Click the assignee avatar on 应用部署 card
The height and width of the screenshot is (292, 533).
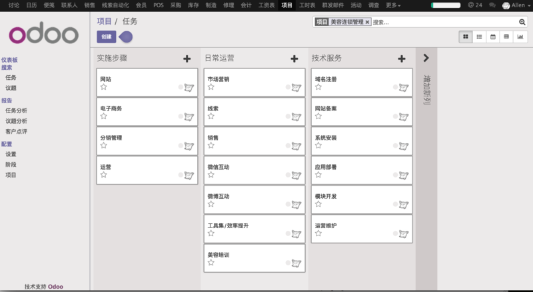(404, 176)
